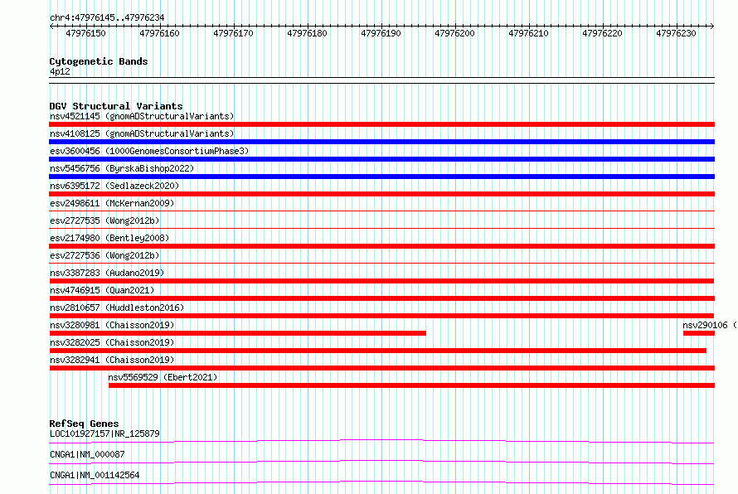The height and width of the screenshot is (494, 738).
Task: Click the 4p12 cytogenetic band label
Action: tap(60, 71)
